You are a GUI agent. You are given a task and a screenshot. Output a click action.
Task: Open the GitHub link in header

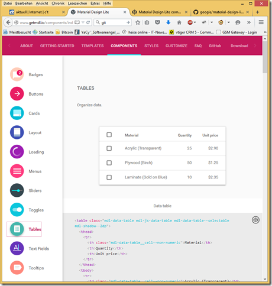(x=215, y=45)
